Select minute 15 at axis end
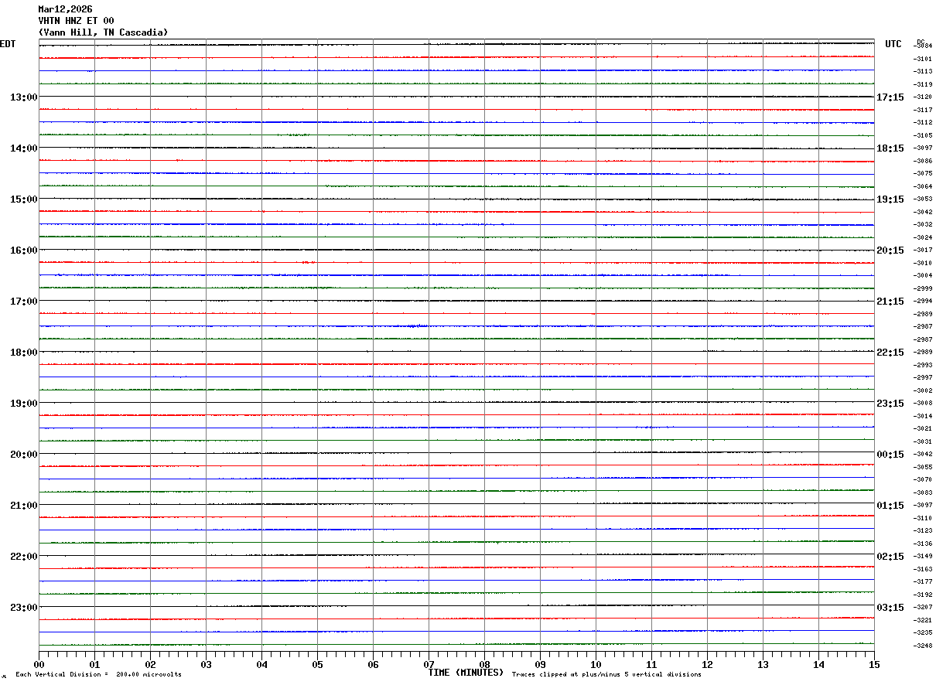The height and width of the screenshot is (685, 936). 874,665
